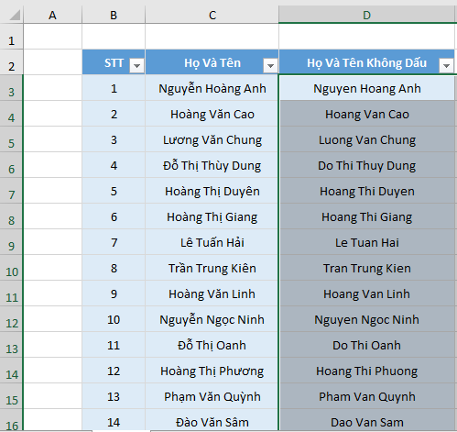Screen dimensions: 457x432
Task: Select cell Đỗ Thị Thùy Dung
Action: click(212, 165)
